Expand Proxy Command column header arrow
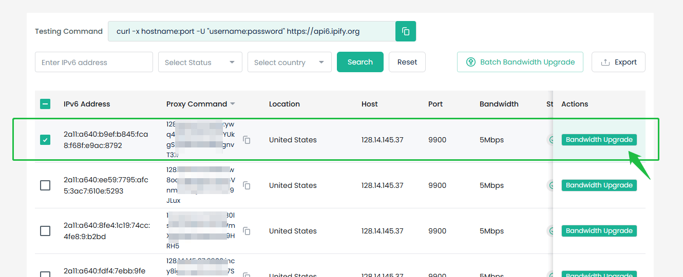The height and width of the screenshot is (277, 683). click(233, 104)
